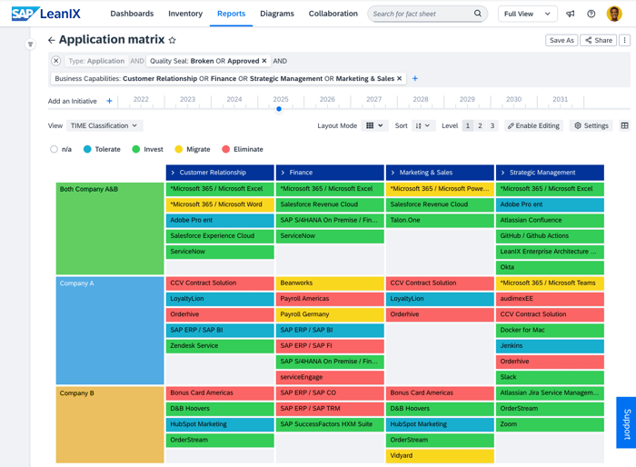Open the table view grid icon
The image size is (636, 467).
pyautogui.click(x=625, y=125)
